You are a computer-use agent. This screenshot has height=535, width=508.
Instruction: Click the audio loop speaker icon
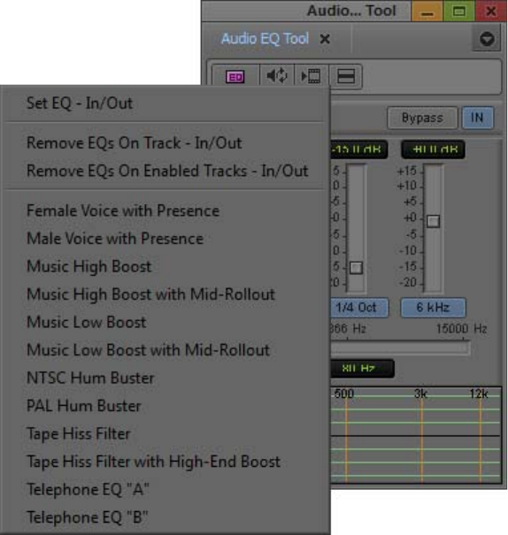click(277, 76)
